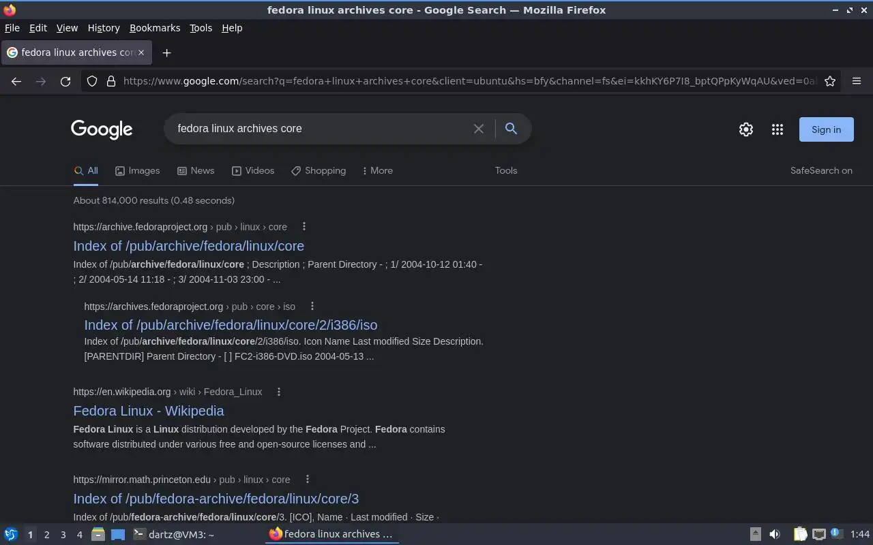The image size is (873, 545).
Task: Switch to News search results
Action: click(x=196, y=171)
